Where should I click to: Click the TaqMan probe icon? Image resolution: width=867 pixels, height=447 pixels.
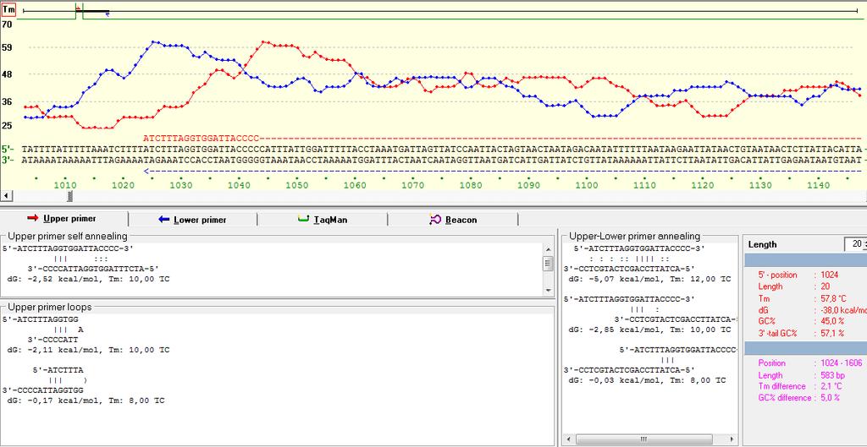(x=304, y=219)
